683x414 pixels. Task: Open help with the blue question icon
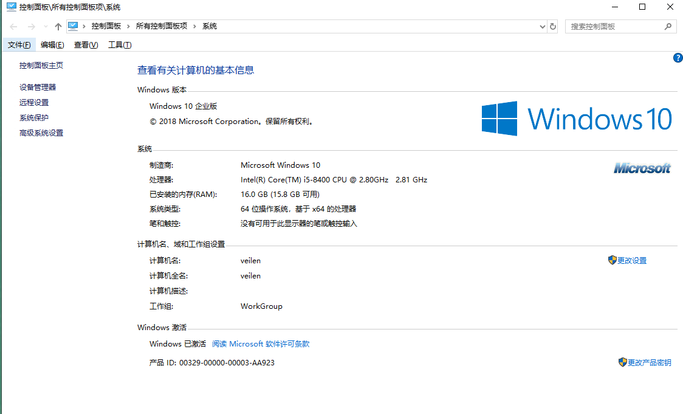(678, 58)
